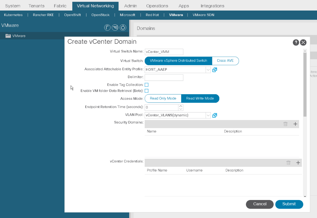Click Name column header in Security Domains

click(x=152, y=131)
